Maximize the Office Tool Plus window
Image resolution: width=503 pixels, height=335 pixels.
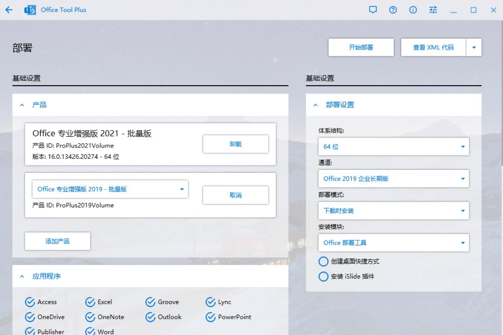pos(474,10)
